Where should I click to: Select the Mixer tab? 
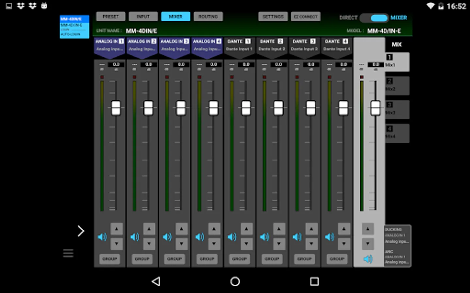coord(176,17)
